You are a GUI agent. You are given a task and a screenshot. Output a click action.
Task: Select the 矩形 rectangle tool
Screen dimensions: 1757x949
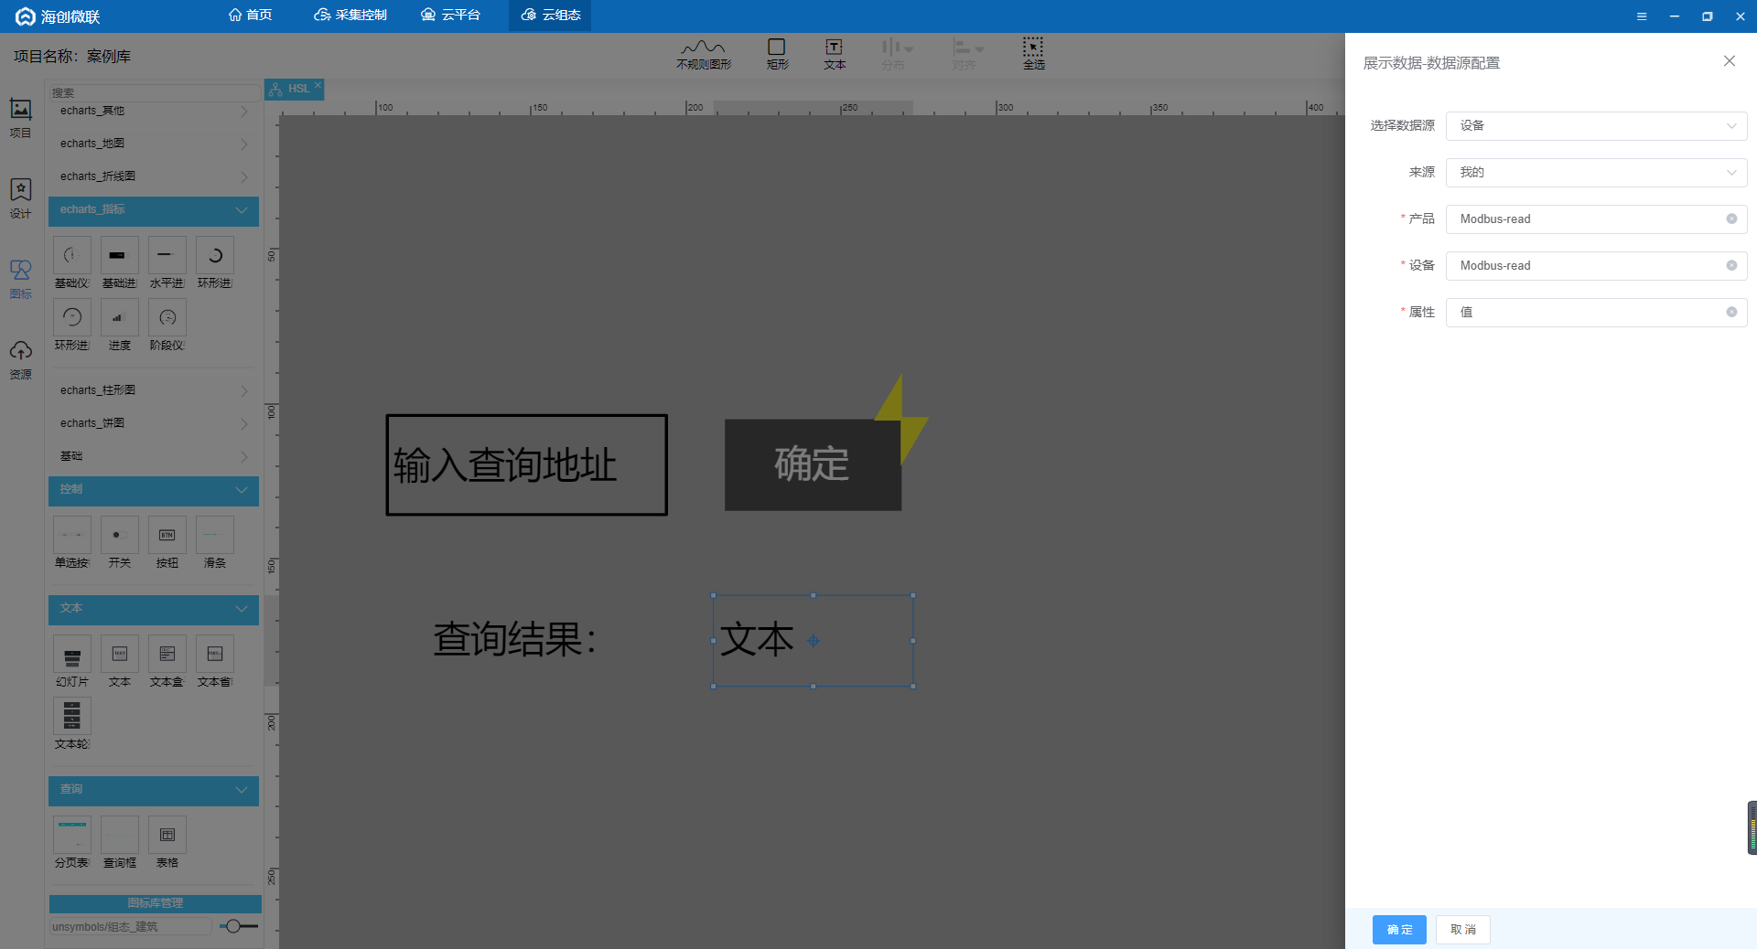(777, 54)
